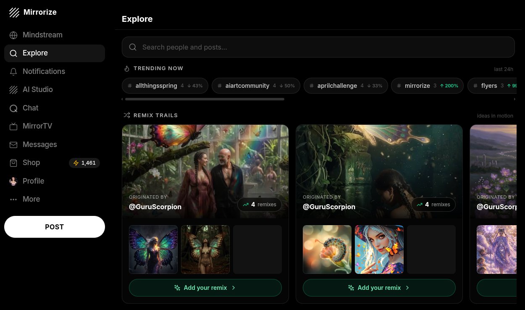
Task: Go to AI Studio
Action: (55, 89)
